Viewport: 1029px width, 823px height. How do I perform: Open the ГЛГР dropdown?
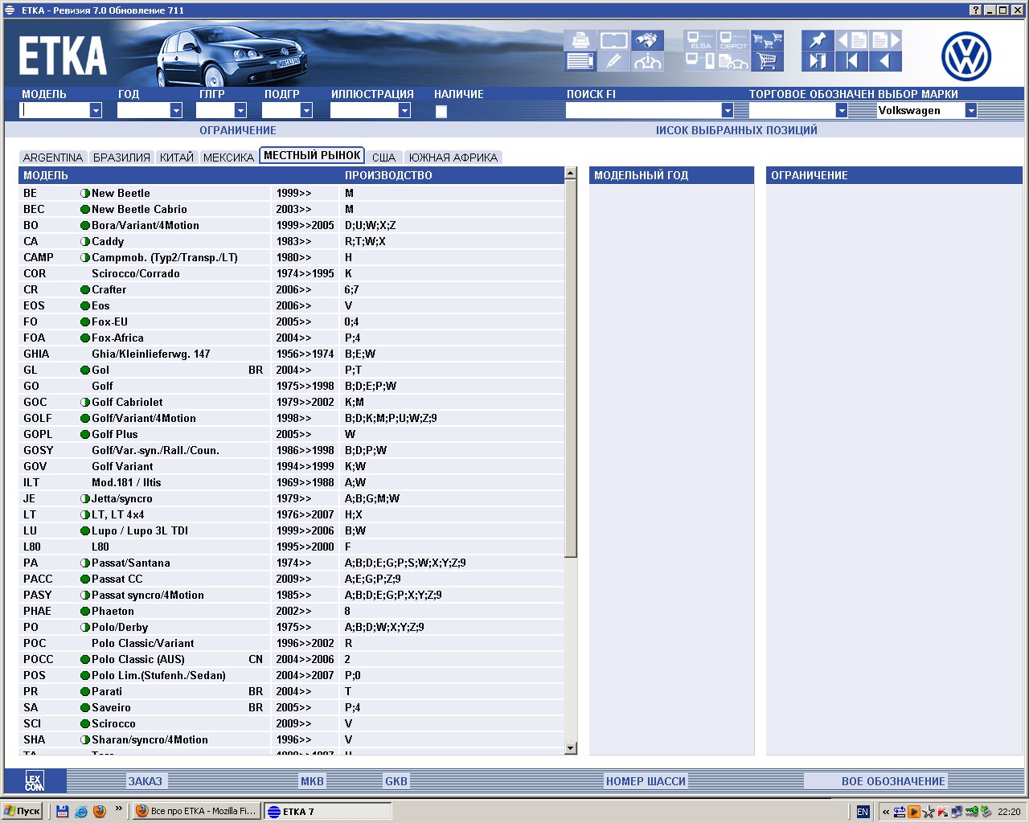click(240, 111)
